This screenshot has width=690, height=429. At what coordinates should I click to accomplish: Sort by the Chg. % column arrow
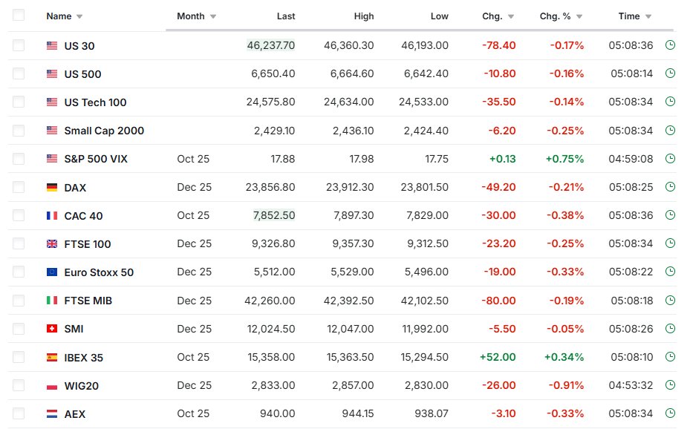click(579, 17)
